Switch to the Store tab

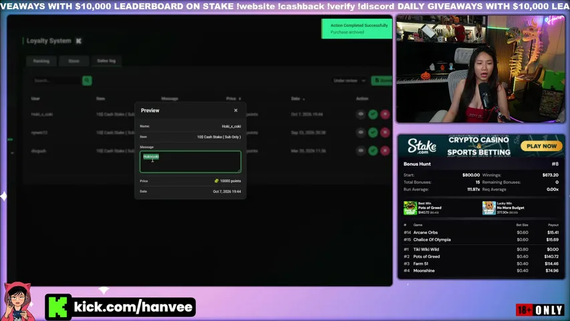pyautogui.click(x=74, y=61)
